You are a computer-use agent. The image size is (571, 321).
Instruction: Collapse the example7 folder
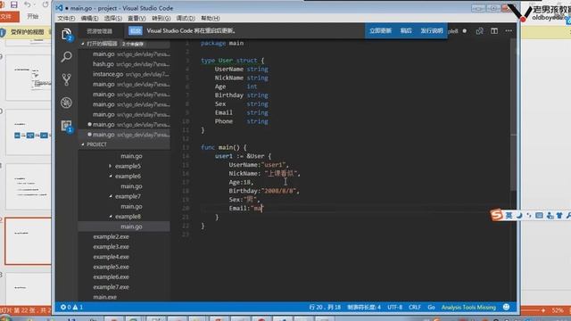[124, 196]
